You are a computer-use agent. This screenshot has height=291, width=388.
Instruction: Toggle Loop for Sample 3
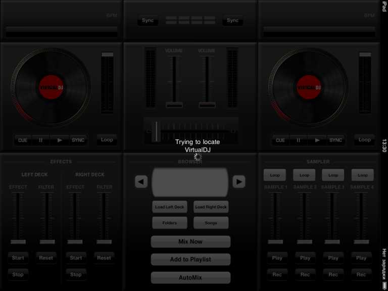click(x=333, y=175)
